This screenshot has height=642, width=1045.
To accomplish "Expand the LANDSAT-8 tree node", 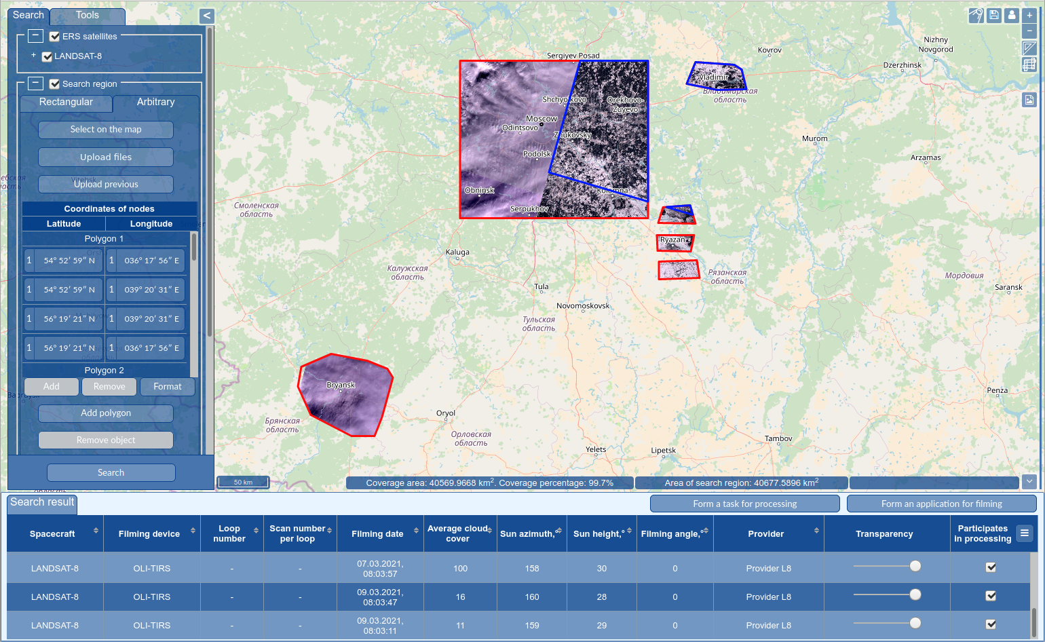I will point(33,56).
